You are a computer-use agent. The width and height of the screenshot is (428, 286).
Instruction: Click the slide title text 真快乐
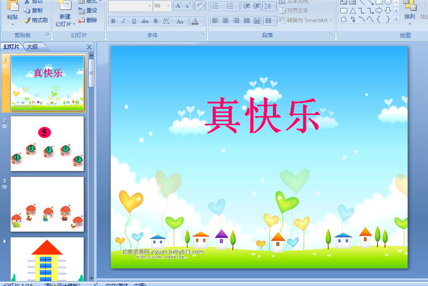[x=263, y=116]
